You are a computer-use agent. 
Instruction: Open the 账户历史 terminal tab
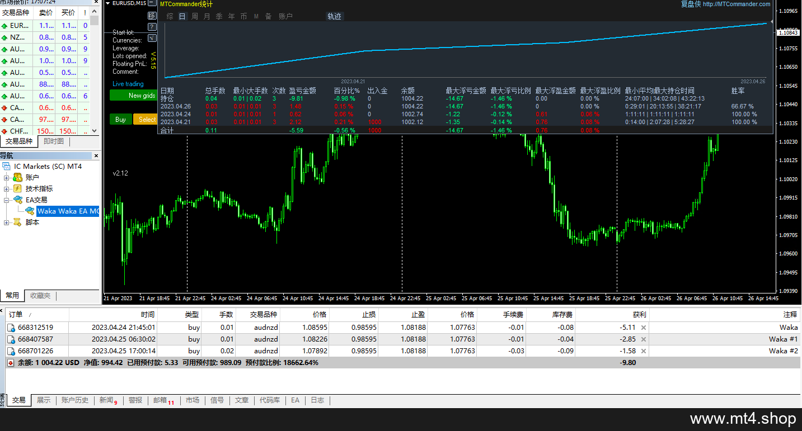pyautogui.click(x=75, y=400)
